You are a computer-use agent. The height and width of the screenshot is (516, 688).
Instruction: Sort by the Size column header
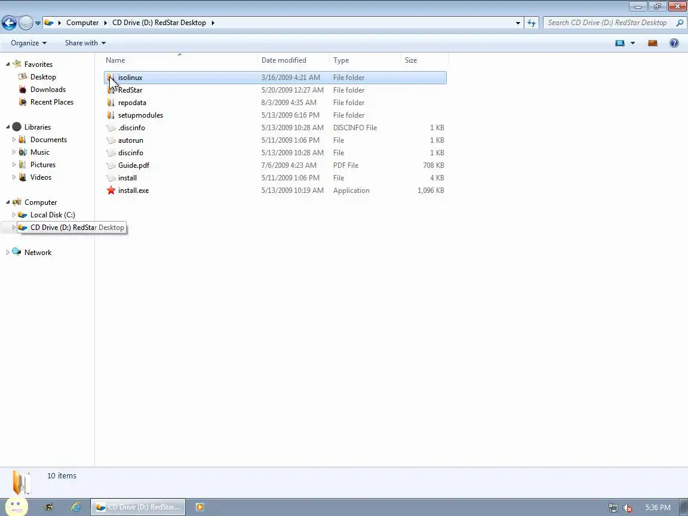coord(424,60)
